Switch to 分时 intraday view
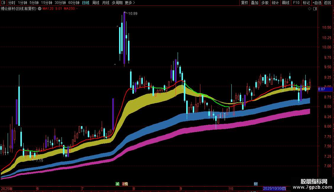Screen dimensions: 334x192 click(12, 3)
